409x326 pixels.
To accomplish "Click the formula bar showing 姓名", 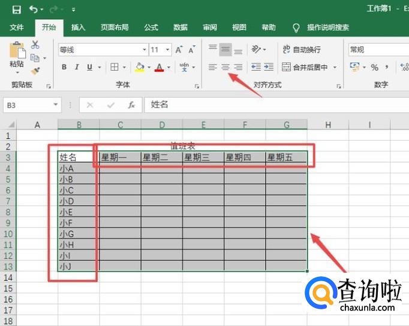I will [x=276, y=105].
